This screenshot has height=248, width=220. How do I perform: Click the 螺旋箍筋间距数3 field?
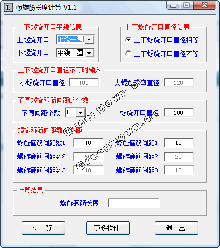[88, 170]
